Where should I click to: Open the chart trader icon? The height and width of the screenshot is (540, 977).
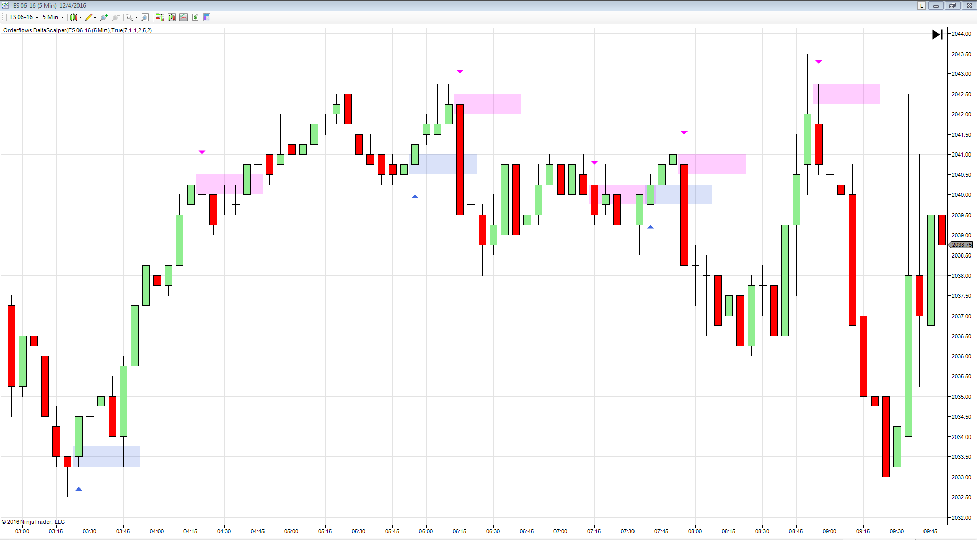pos(160,17)
